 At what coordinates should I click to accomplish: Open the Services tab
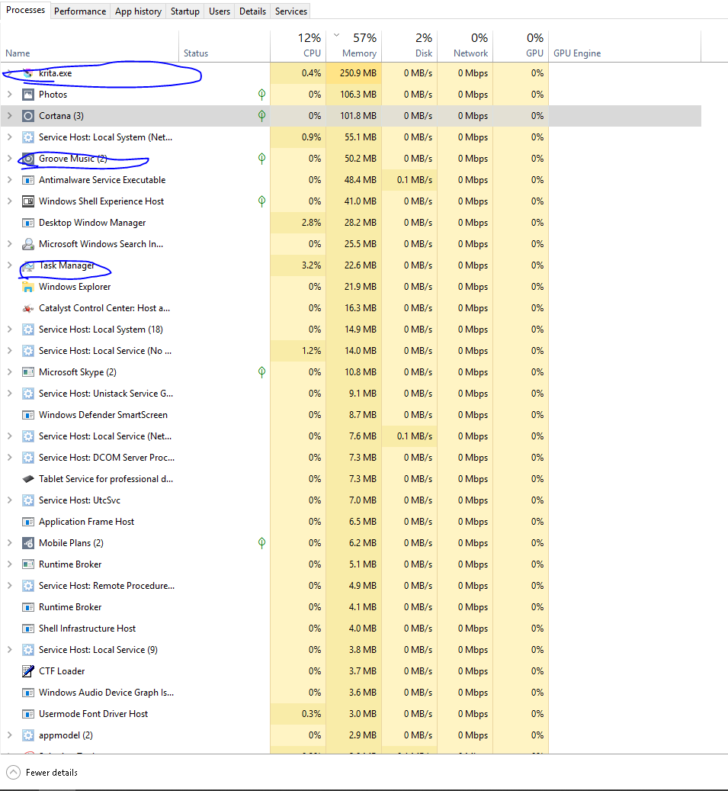291,11
